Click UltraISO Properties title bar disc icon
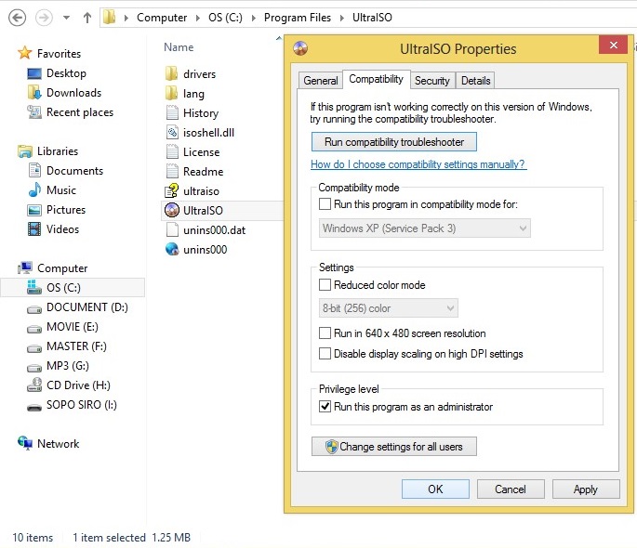Screen dimensions: 637x548 coord(300,48)
